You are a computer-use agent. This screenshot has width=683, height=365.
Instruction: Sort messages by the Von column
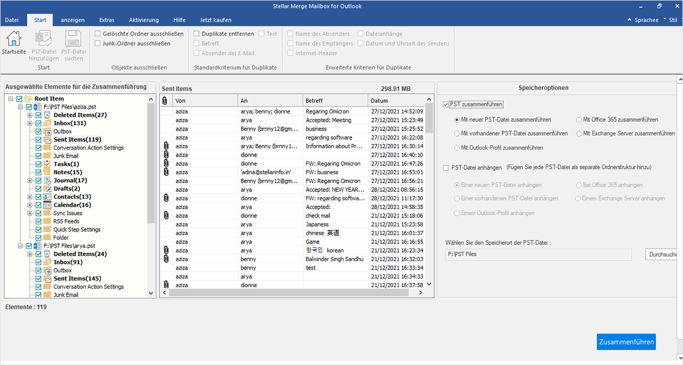(x=205, y=101)
